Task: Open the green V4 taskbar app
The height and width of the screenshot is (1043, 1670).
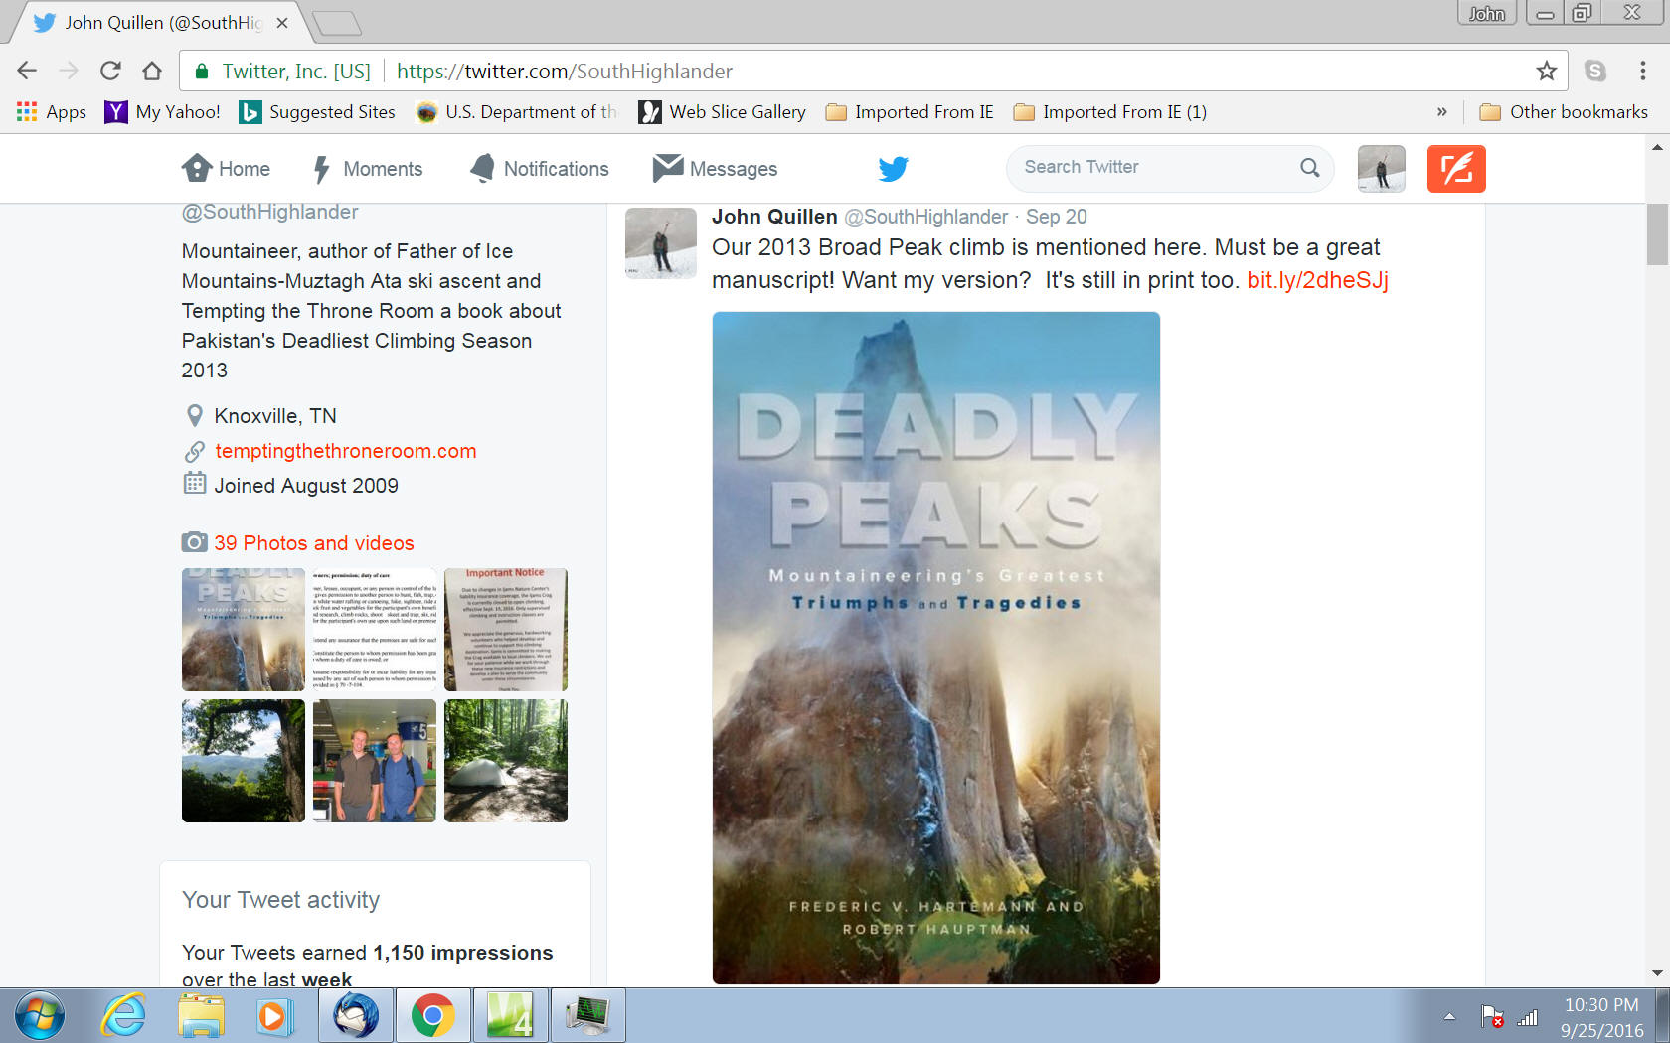Action: pos(510,1016)
